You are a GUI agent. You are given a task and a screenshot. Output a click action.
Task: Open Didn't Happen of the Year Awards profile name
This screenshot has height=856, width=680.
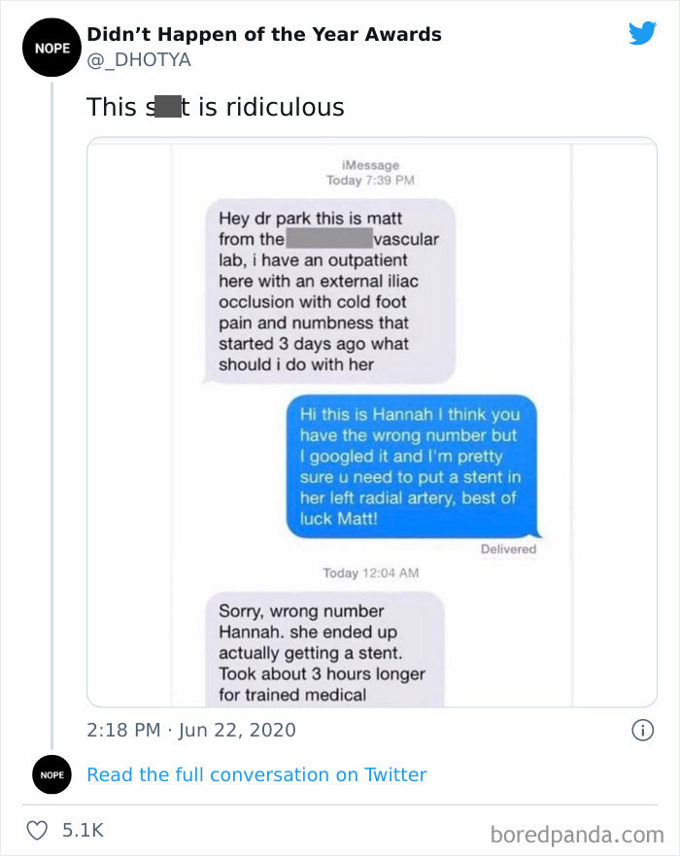(264, 34)
